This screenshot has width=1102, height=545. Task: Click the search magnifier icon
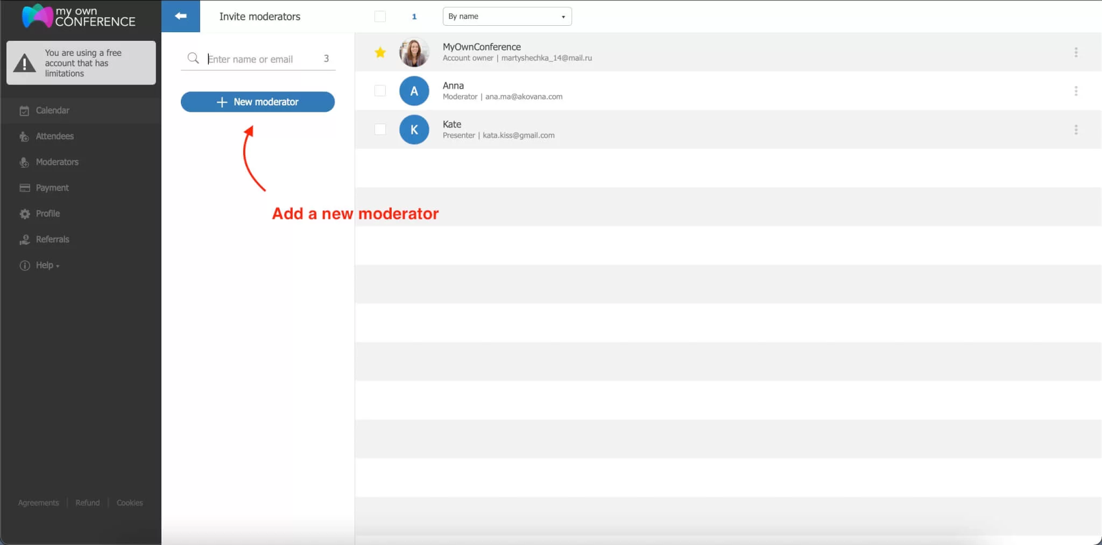(193, 59)
